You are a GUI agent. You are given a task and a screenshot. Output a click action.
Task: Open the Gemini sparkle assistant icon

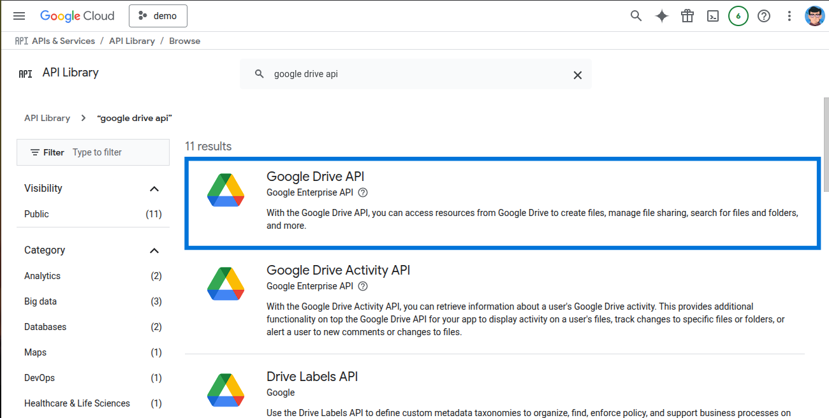click(x=662, y=16)
